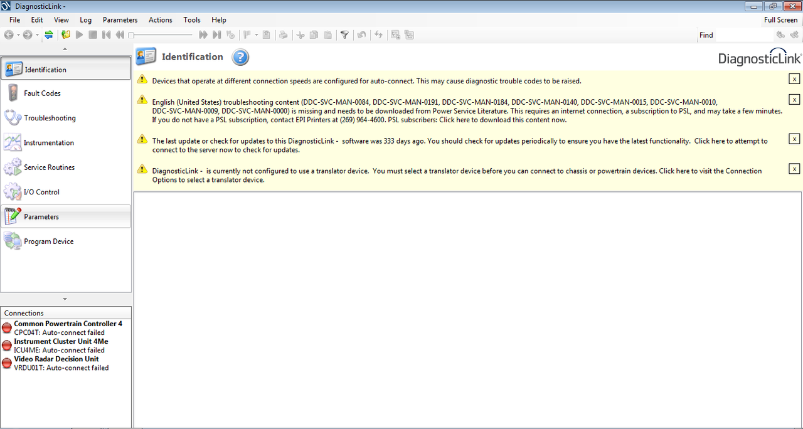
Task: Select the Service Routines panel
Action: [x=66, y=167]
